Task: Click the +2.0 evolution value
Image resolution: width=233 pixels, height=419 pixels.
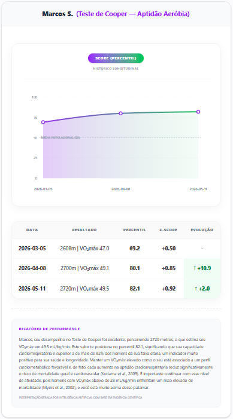Action: point(204,289)
